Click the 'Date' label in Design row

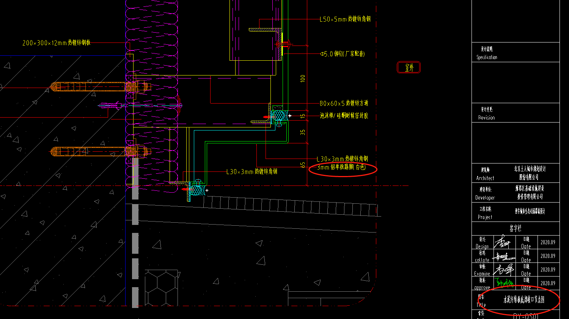(x=526, y=247)
